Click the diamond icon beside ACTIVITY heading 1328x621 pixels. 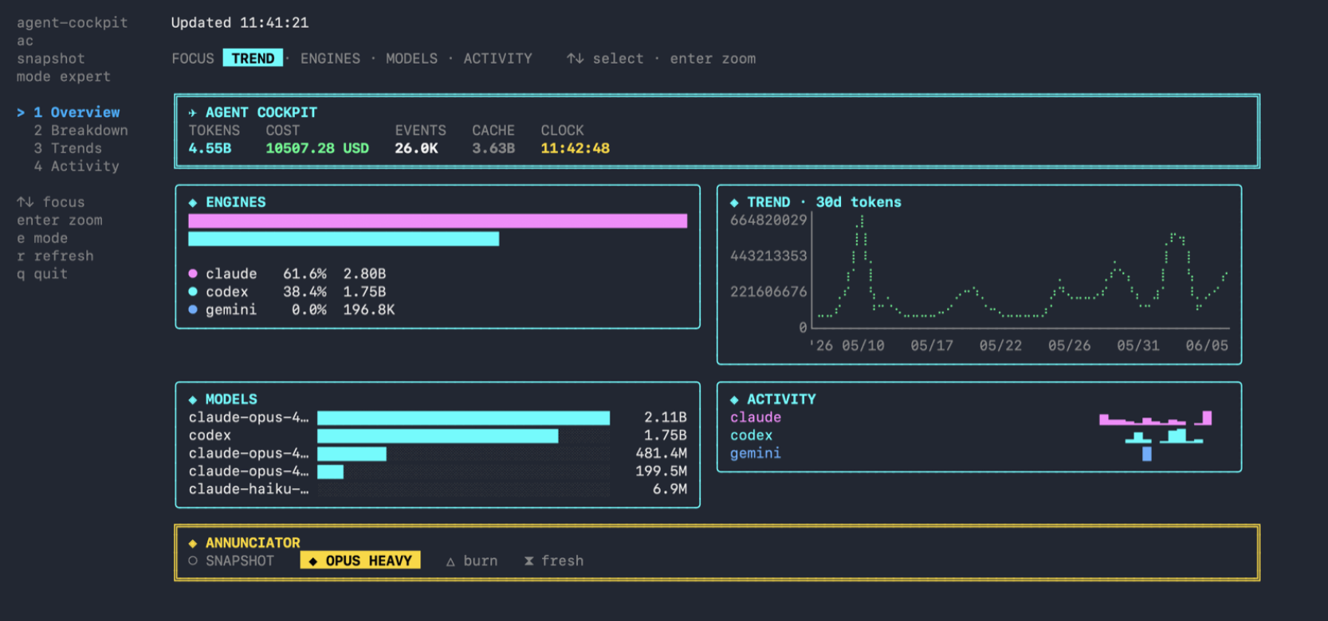click(x=733, y=399)
